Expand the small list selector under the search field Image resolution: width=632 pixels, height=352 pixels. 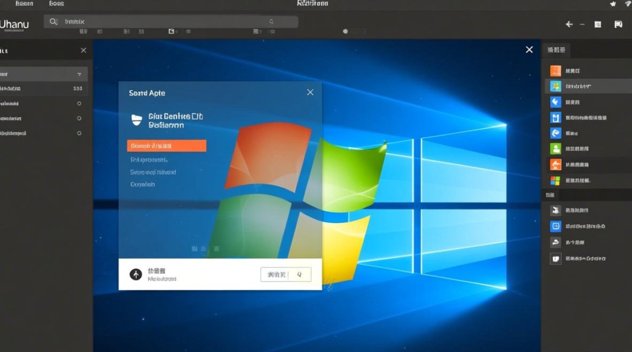click(x=256, y=31)
